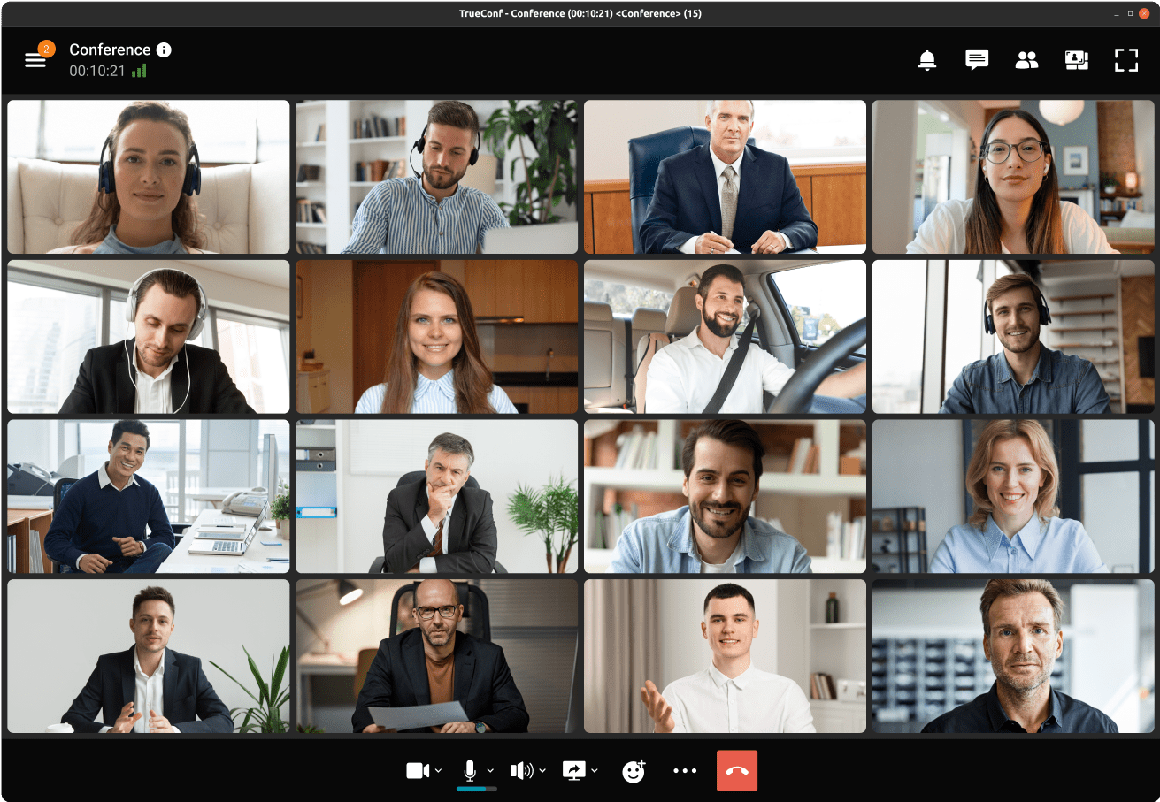Start screen sharing
Viewport: 1160px width, 802px height.
click(575, 770)
